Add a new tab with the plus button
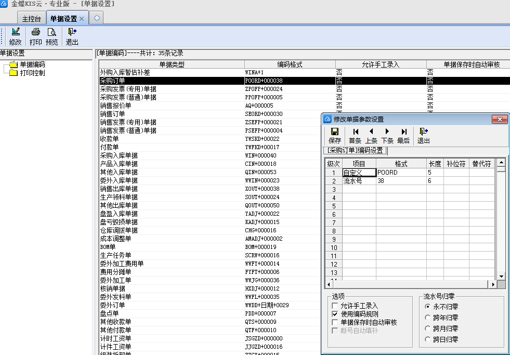Image resolution: width=510 pixels, height=355 pixels. (97, 18)
